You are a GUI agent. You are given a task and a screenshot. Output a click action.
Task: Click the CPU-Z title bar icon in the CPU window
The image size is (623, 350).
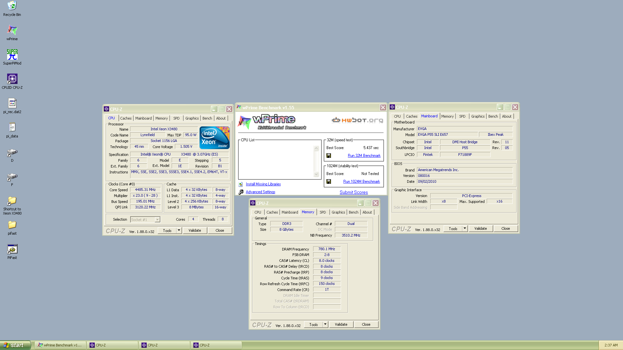click(x=106, y=109)
